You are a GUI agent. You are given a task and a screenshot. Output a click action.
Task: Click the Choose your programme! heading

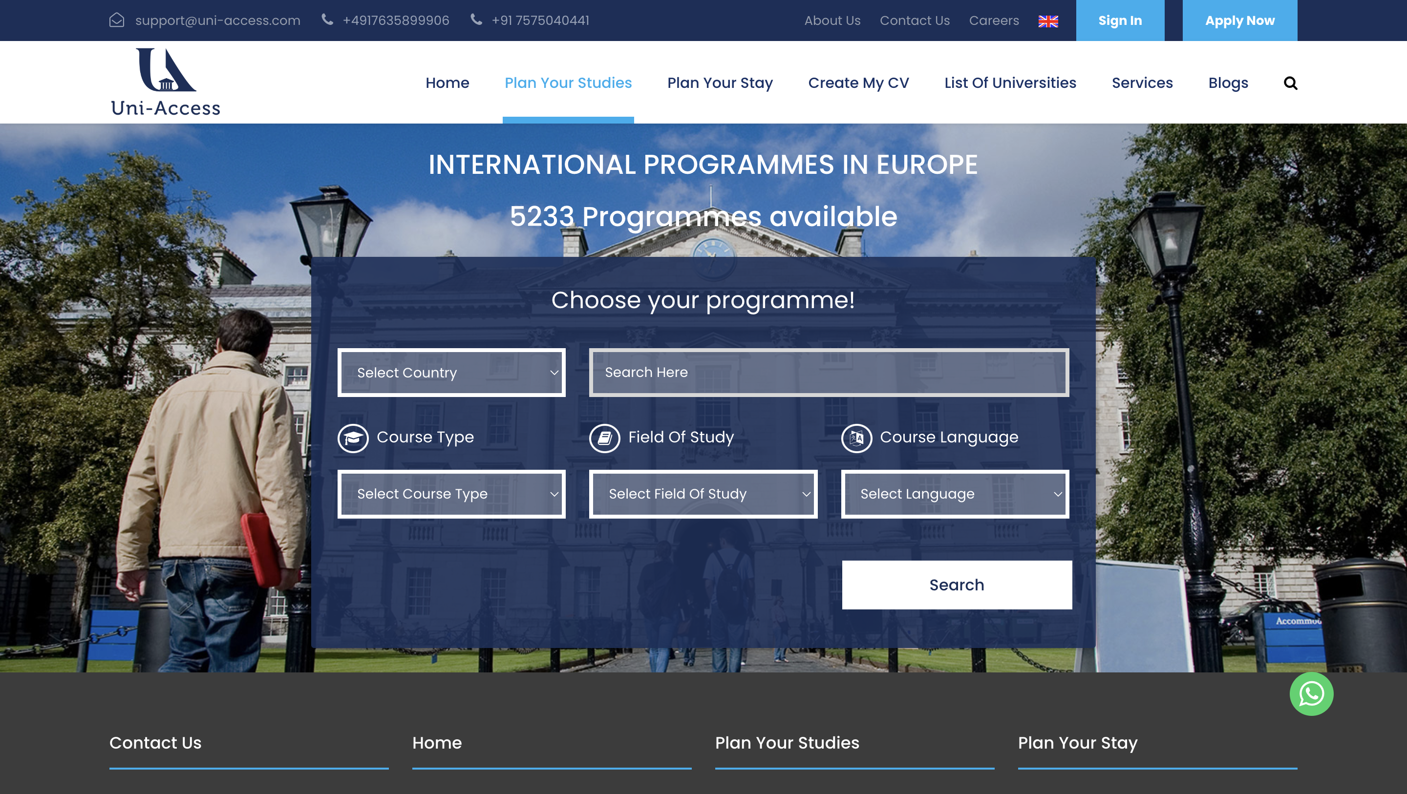click(x=703, y=300)
